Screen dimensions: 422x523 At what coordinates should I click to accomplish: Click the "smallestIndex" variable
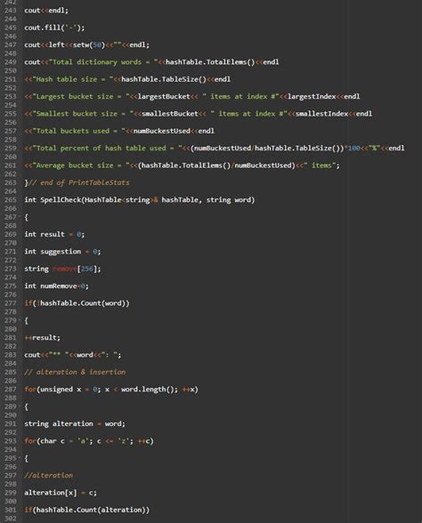tap(322, 114)
